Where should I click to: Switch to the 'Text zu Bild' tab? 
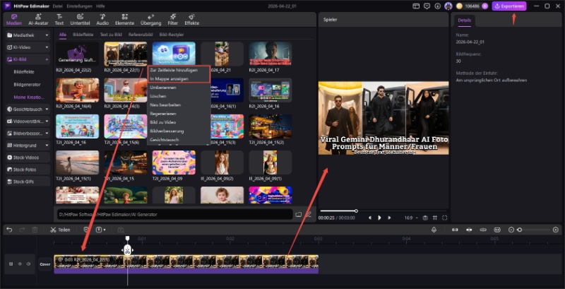[109, 34]
